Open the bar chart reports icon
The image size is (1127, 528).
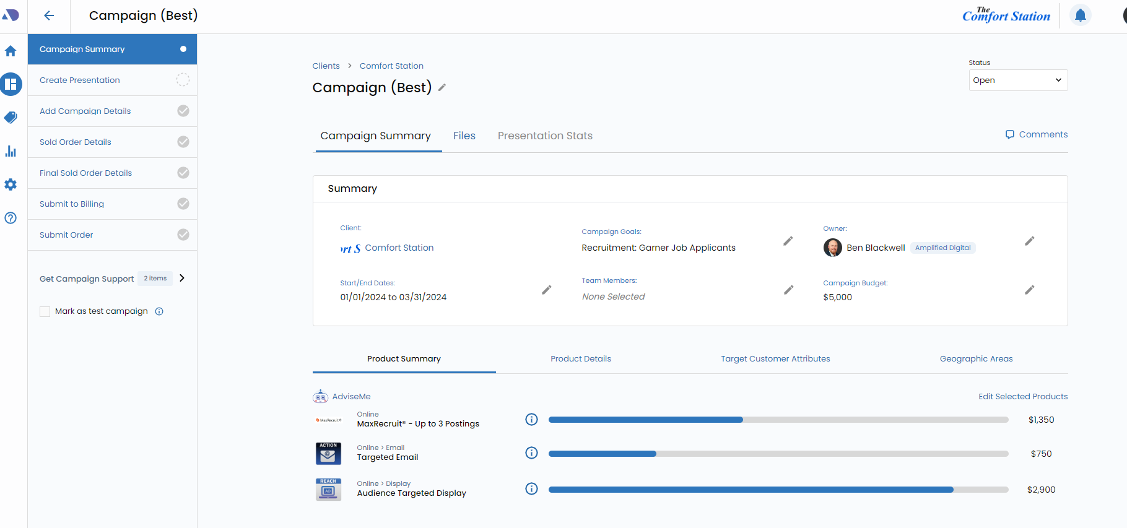point(11,151)
